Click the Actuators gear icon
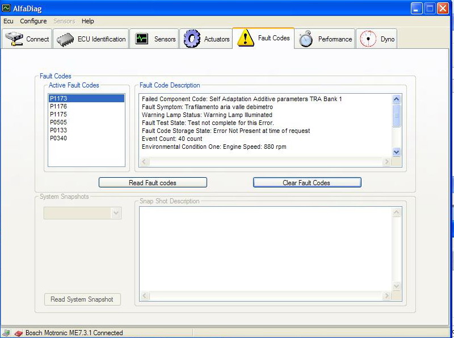The height and width of the screenshot is (338, 454). point(192,39)
